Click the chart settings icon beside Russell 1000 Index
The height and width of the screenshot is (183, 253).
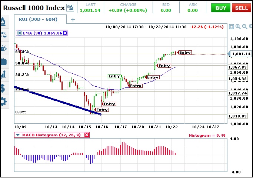tap(70, 7)
